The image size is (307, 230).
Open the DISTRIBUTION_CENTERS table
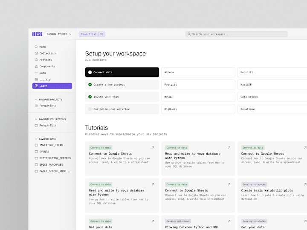[x=55, y=158]
